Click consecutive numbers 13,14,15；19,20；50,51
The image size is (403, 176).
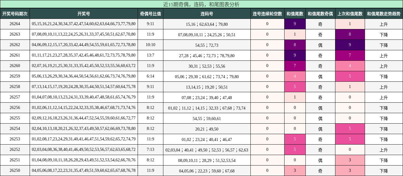pos(207,87)
